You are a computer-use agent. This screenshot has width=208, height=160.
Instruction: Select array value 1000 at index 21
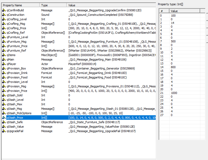pyautogui.click(x=174, y=93)
